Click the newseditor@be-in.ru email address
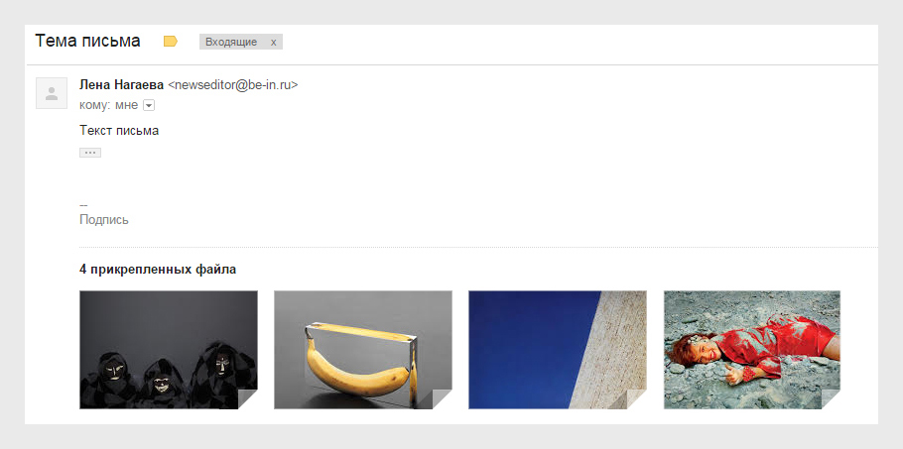 232,85
